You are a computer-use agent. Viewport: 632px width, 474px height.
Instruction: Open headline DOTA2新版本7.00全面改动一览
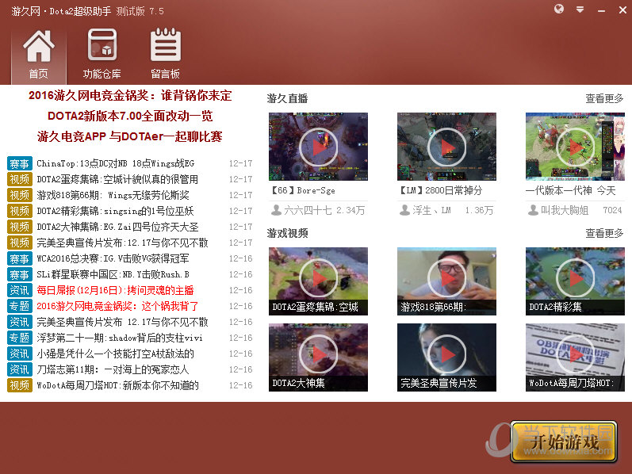click(x=130, y=116)
